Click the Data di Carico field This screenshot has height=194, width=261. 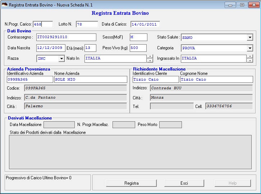click(x=145, y=24)
